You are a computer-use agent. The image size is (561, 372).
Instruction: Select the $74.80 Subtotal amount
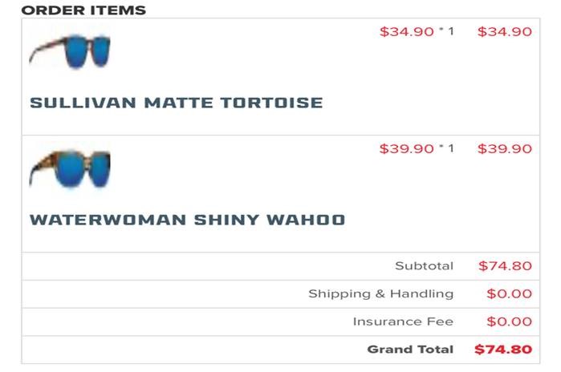505,266
